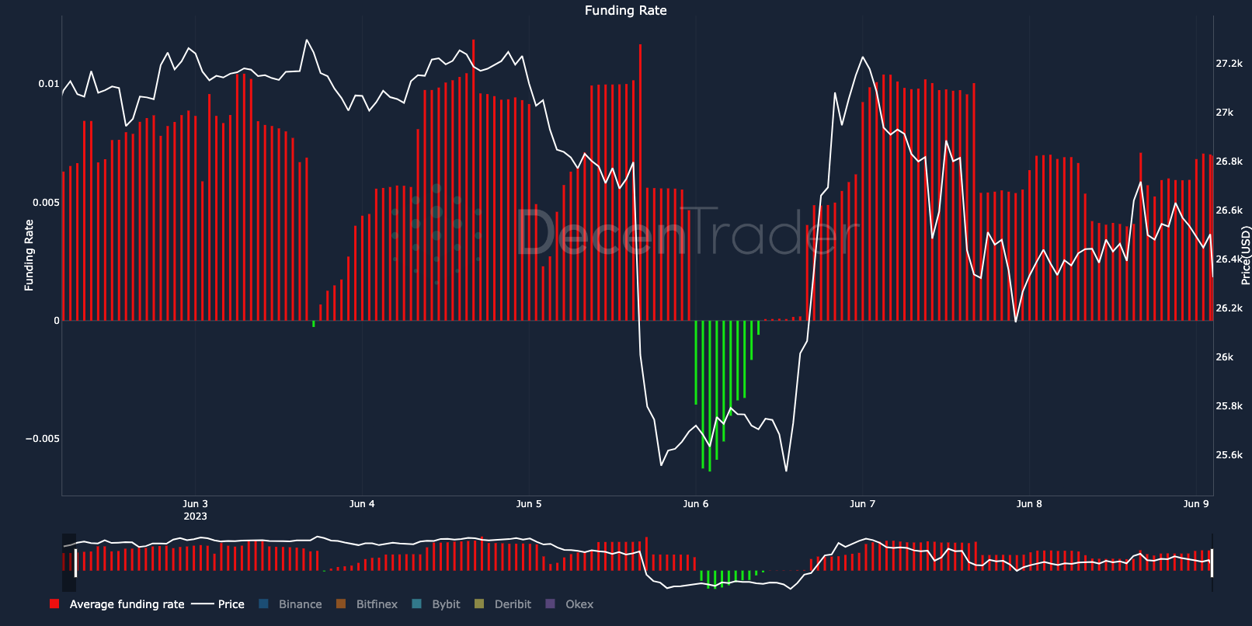Enable the Binance series label

click(x=301, y=604)
